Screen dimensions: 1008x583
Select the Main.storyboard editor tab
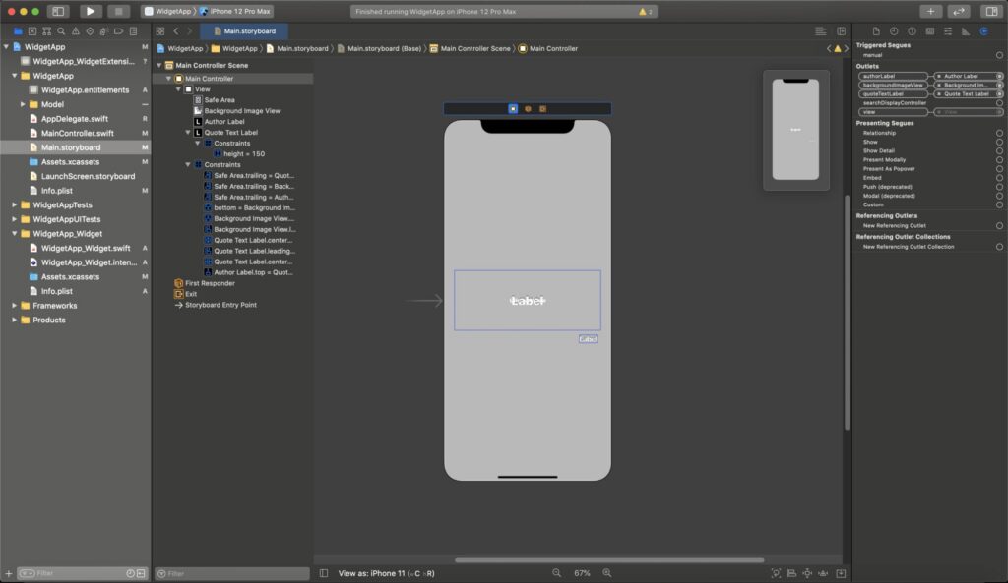[x=244, y=30]
